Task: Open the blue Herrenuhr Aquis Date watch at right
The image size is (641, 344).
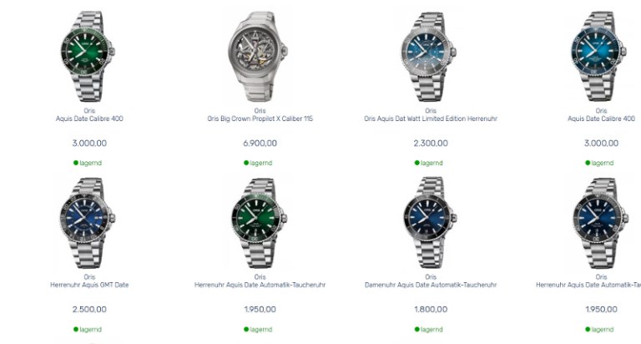Action: point(600,223)
